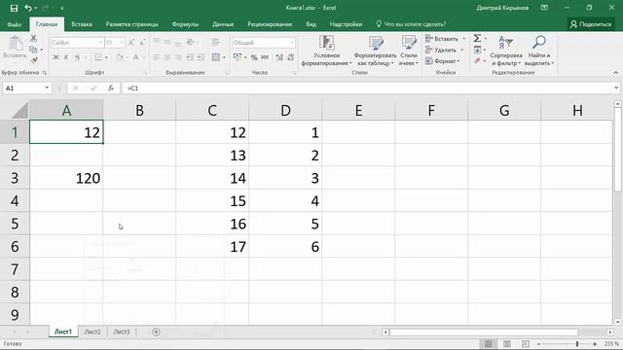Switch to the Вид tab
The height and width of the screenshot is (350, 623).
pos(311,24)
